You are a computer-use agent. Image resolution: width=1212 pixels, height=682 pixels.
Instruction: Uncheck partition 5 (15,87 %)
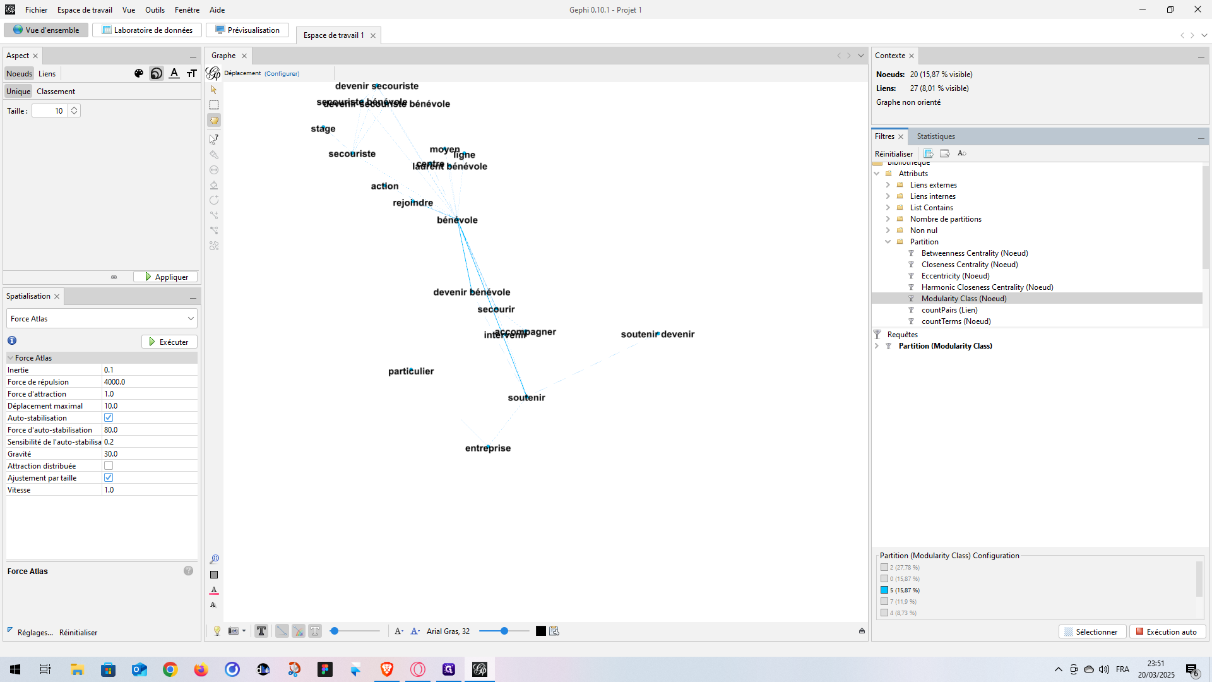tap(884, 590)
